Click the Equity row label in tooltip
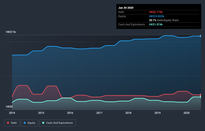205x131 pixels. tap(122, 16)
